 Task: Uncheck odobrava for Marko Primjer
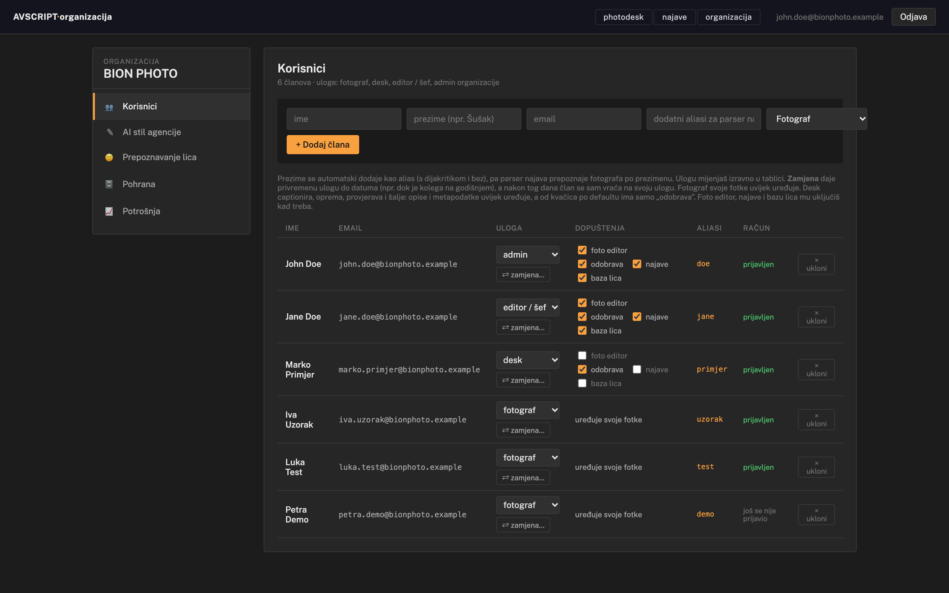pyautogui.click(x=582, y=369)
